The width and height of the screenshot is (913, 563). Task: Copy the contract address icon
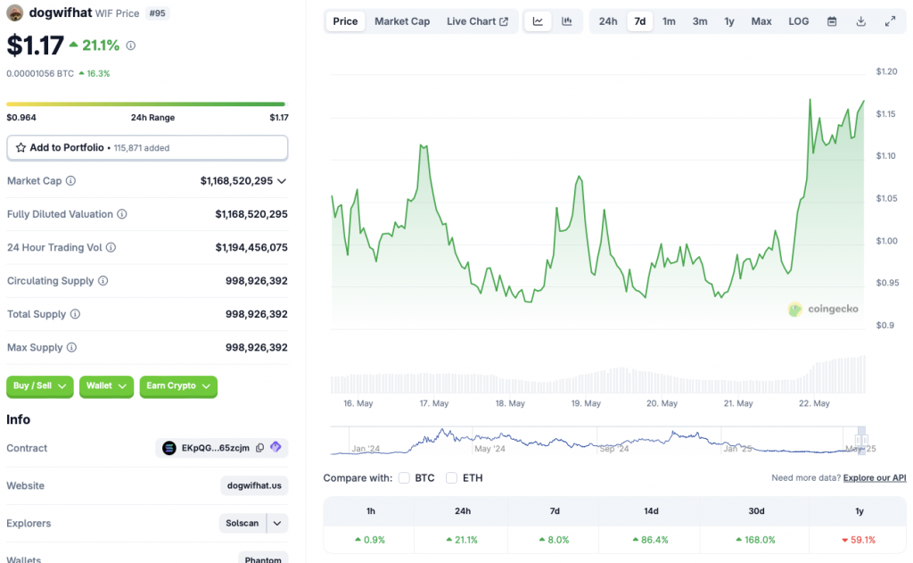point(259,448)
